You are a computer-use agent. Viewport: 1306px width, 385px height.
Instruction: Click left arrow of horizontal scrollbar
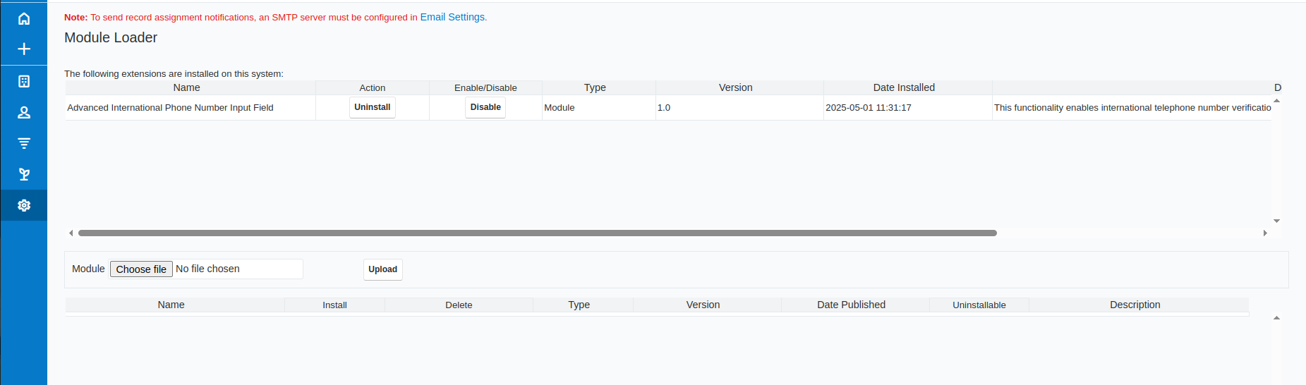tap(71, 233)
